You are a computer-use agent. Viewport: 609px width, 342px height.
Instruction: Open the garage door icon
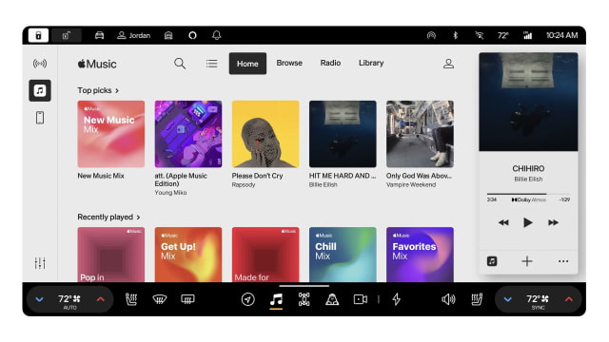[x=168, y=35]
